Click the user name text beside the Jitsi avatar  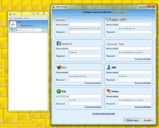pyautogui.click(x=19, y=22)
